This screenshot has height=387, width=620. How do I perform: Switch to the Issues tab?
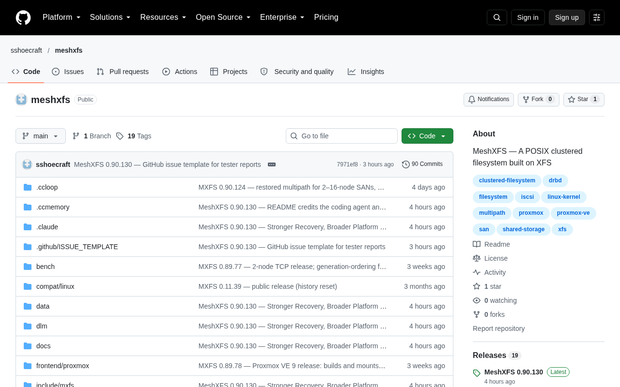point(68,72)
